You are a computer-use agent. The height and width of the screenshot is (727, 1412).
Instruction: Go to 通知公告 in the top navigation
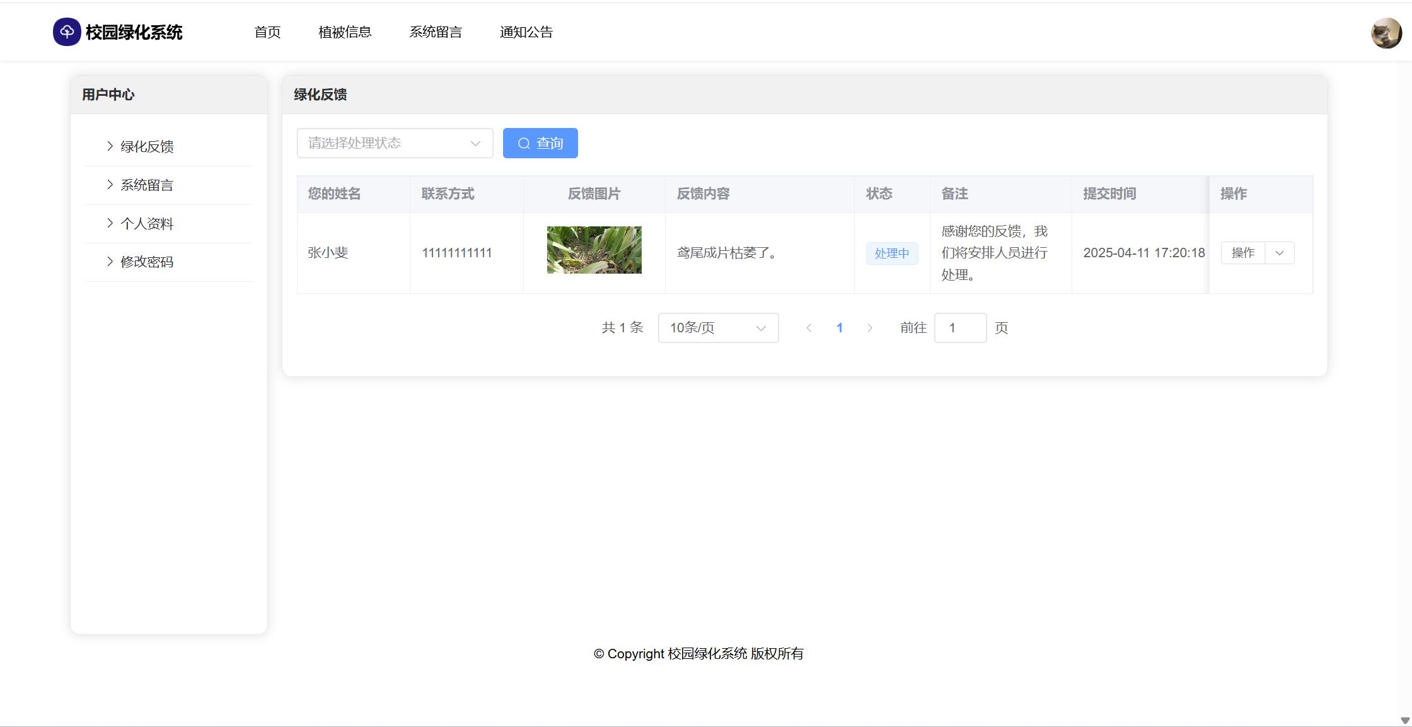pos(526,32)
